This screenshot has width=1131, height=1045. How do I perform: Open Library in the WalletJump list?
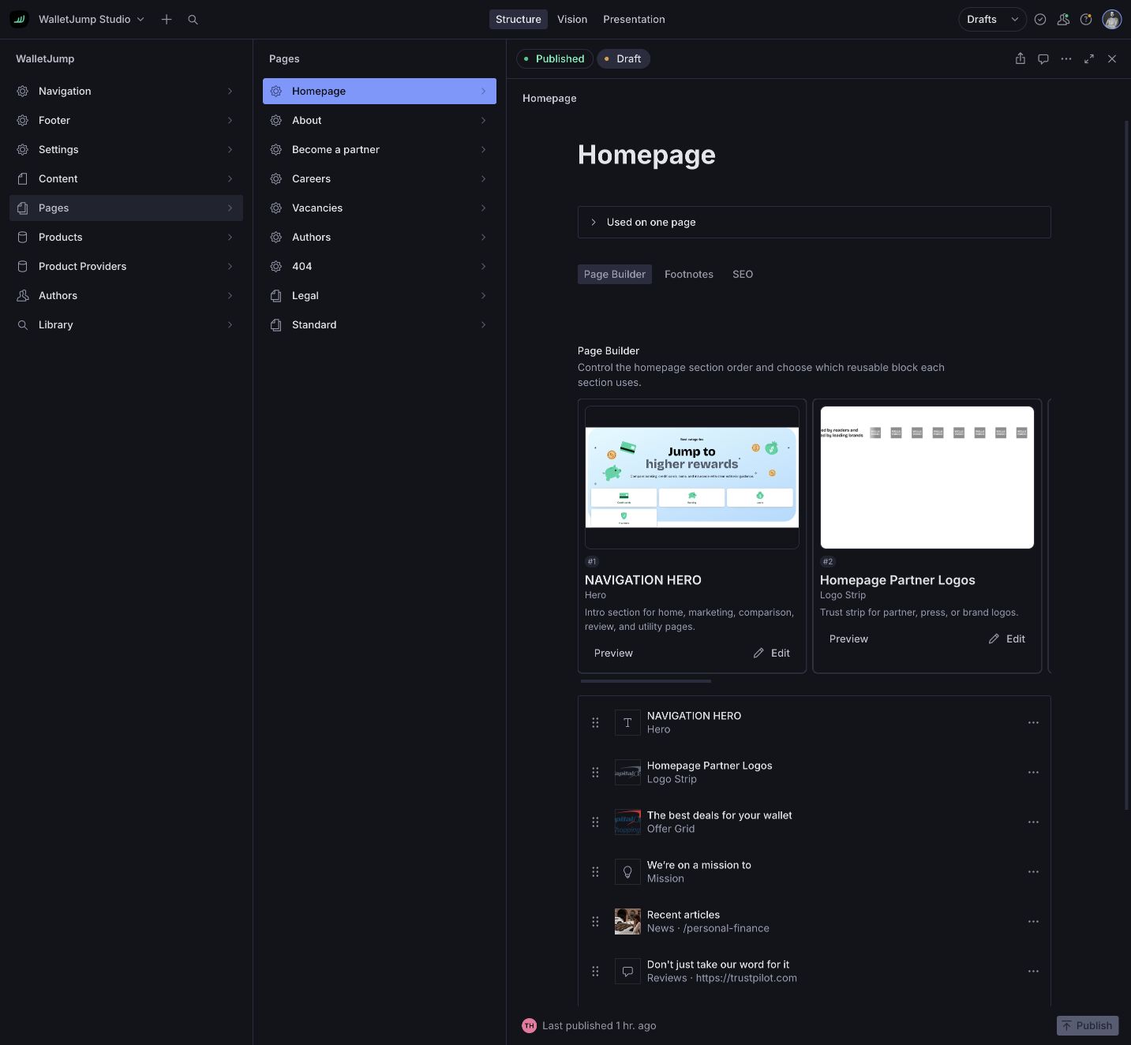click(x=126, y=324)
